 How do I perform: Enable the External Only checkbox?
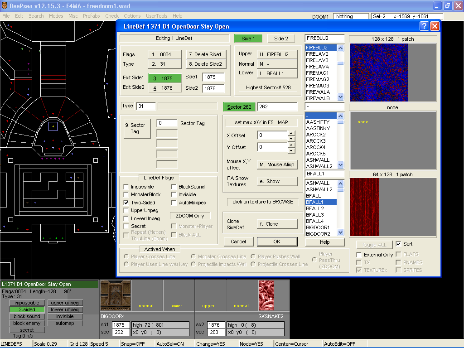click(x=359, y=255)
